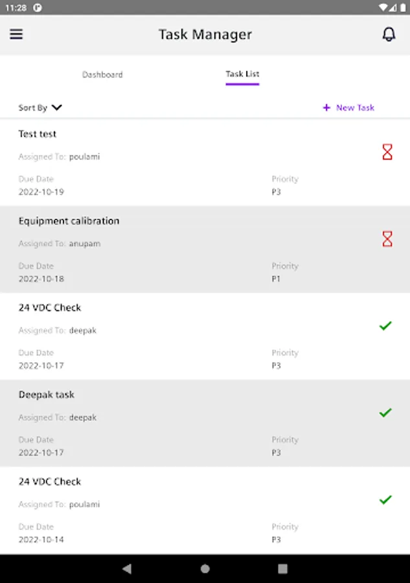This screenshot has height=583, width=410.
Task: Tap green checkmark on deepak's 24 VDC Check
Action: click(x=385, y=326)
